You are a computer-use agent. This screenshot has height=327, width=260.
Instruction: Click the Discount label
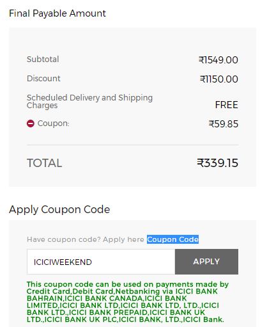[x=43, y=79]
